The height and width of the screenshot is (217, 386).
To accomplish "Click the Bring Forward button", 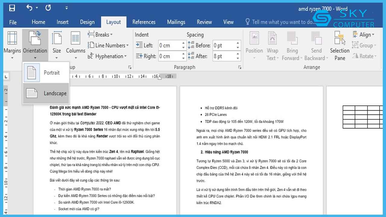I will tap(292, 46).
